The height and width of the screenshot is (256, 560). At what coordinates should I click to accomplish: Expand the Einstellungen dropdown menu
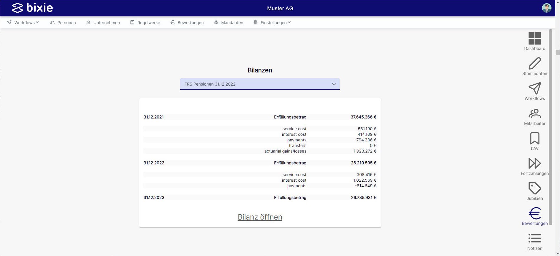coord(272,23)
